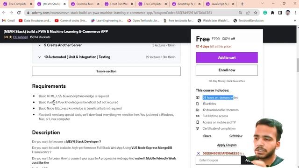This screenshot has height=168, width=299.
Task: Open the Gmail bookmark
Action: (x=8, y=21)
